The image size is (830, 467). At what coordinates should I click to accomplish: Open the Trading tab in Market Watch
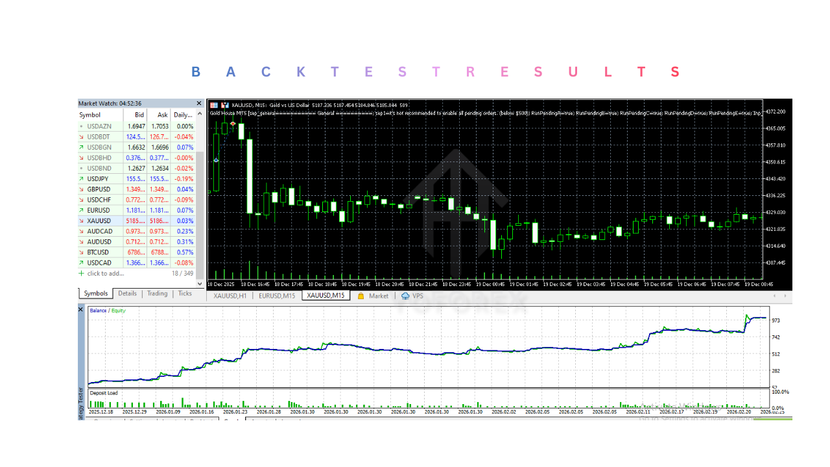coord(157,293)
